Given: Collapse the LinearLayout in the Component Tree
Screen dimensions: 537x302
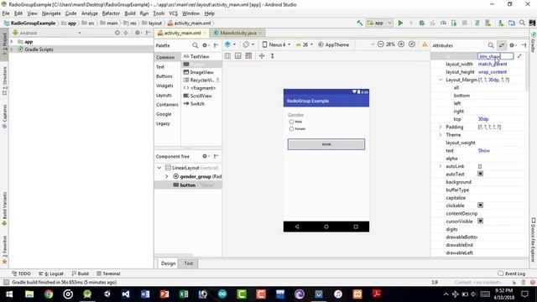Looking at the screenshot, I should pyautogui.click(x=159, y=168).
